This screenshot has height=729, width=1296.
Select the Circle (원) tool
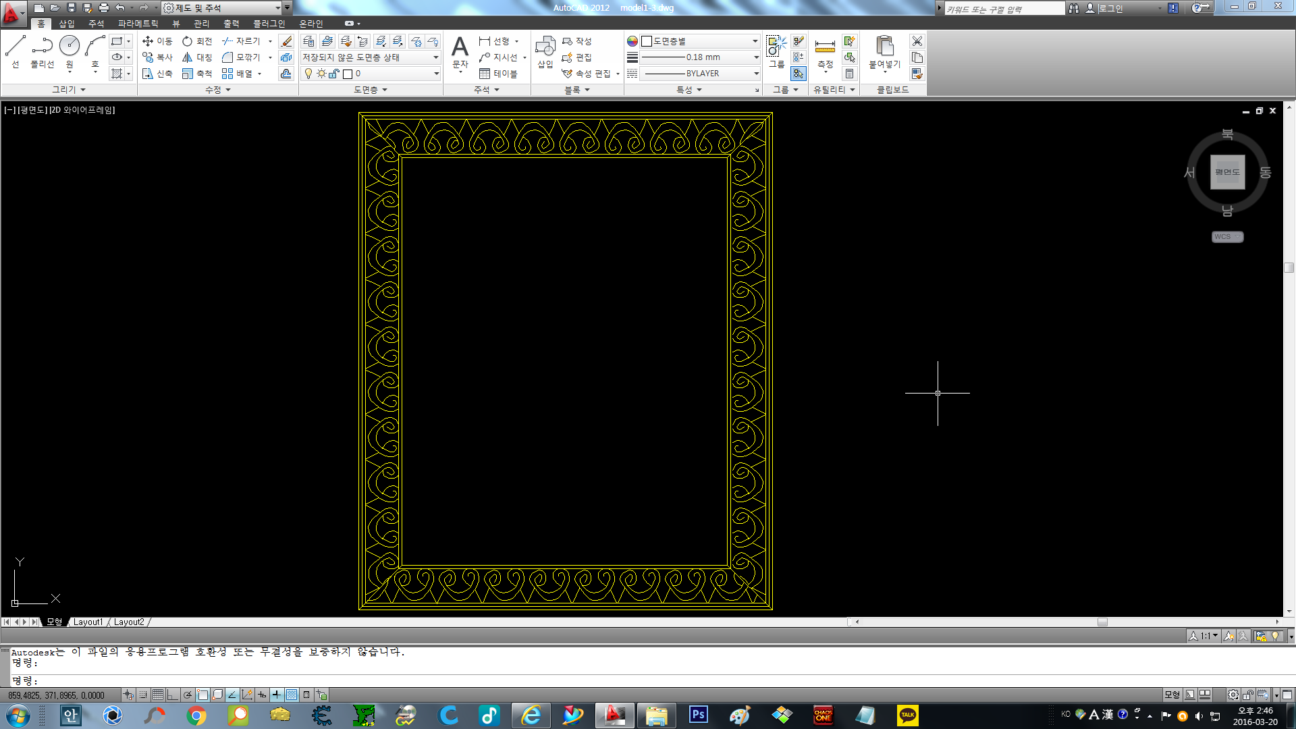pyautogui.click(x=69, y=47)
